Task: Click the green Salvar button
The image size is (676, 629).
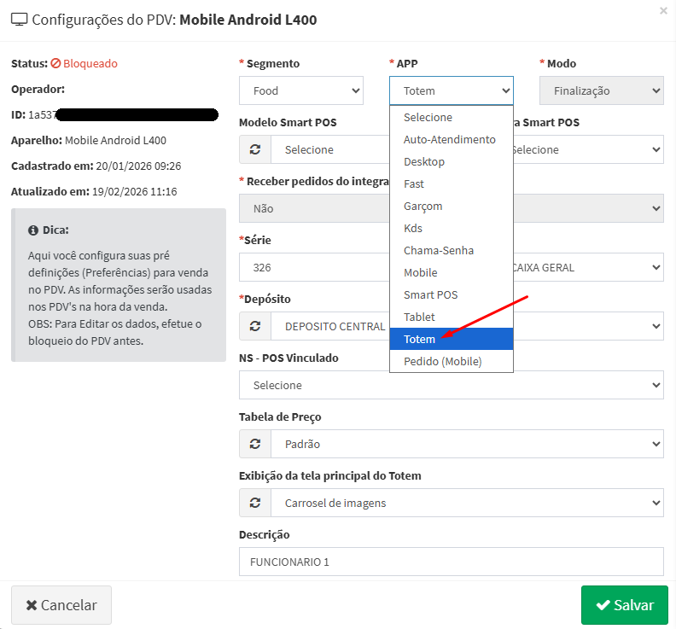Action: [624, 604]
